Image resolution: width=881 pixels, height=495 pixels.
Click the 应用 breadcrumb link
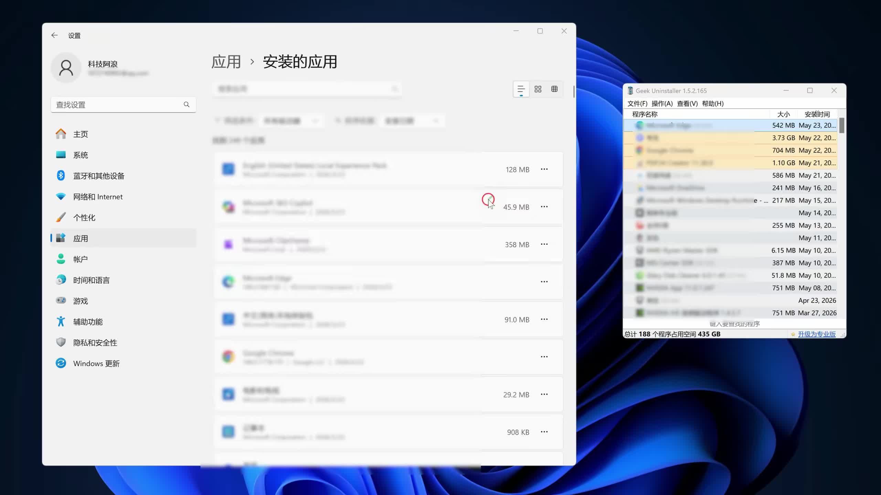[226, 62]
